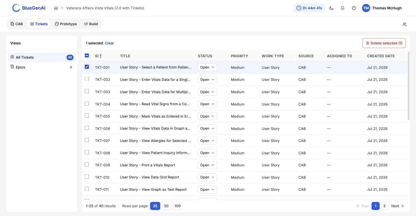The height and width of the screenshot is (216, 416).
Task: Check the TKT-010 row checkbox
Action: [87, 177]
